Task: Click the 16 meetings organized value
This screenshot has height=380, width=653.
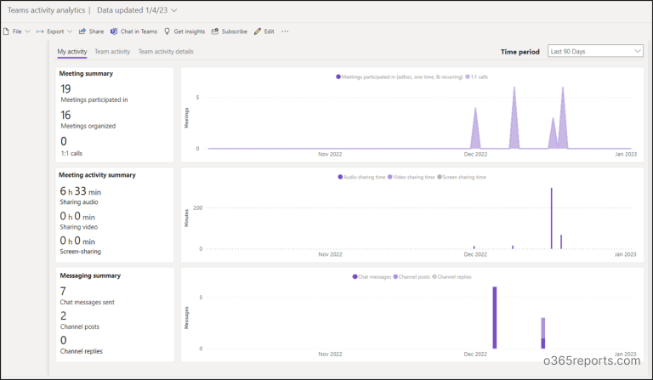Action: point(65,116)
